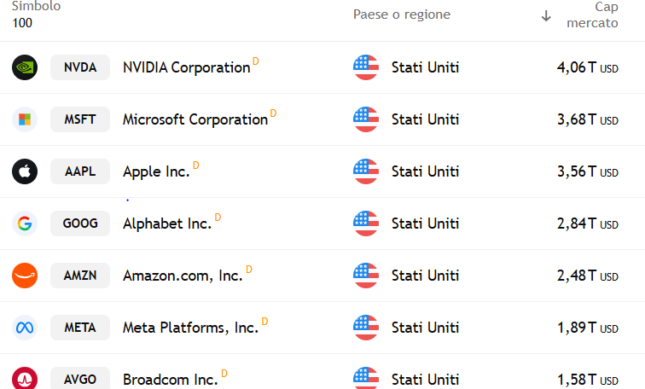Open the NVDA ticker symbol
645x389 pixels.
[x=80, y=67]
